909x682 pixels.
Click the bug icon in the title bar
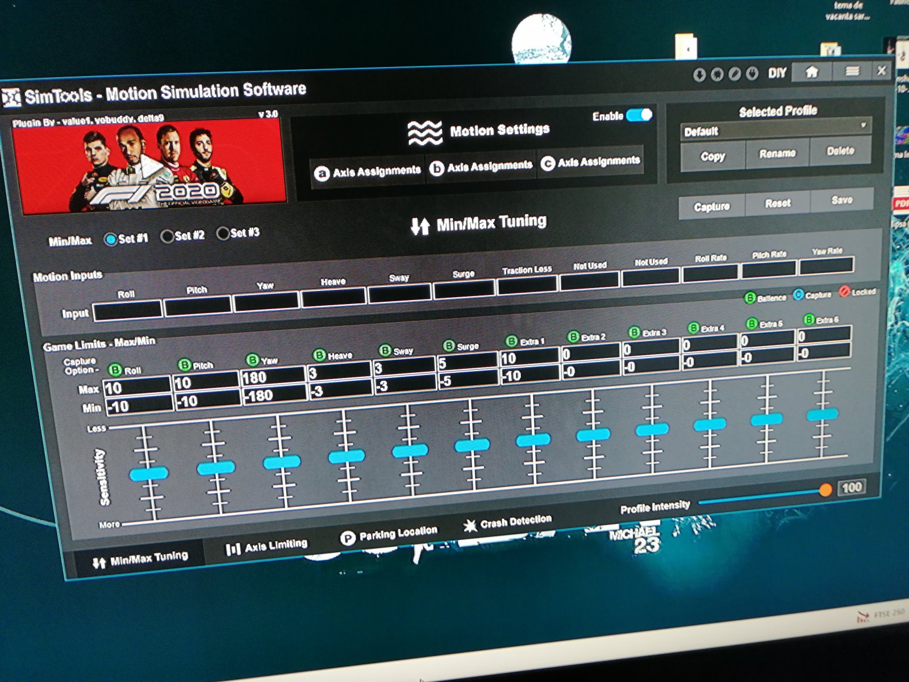pos(717,74)
